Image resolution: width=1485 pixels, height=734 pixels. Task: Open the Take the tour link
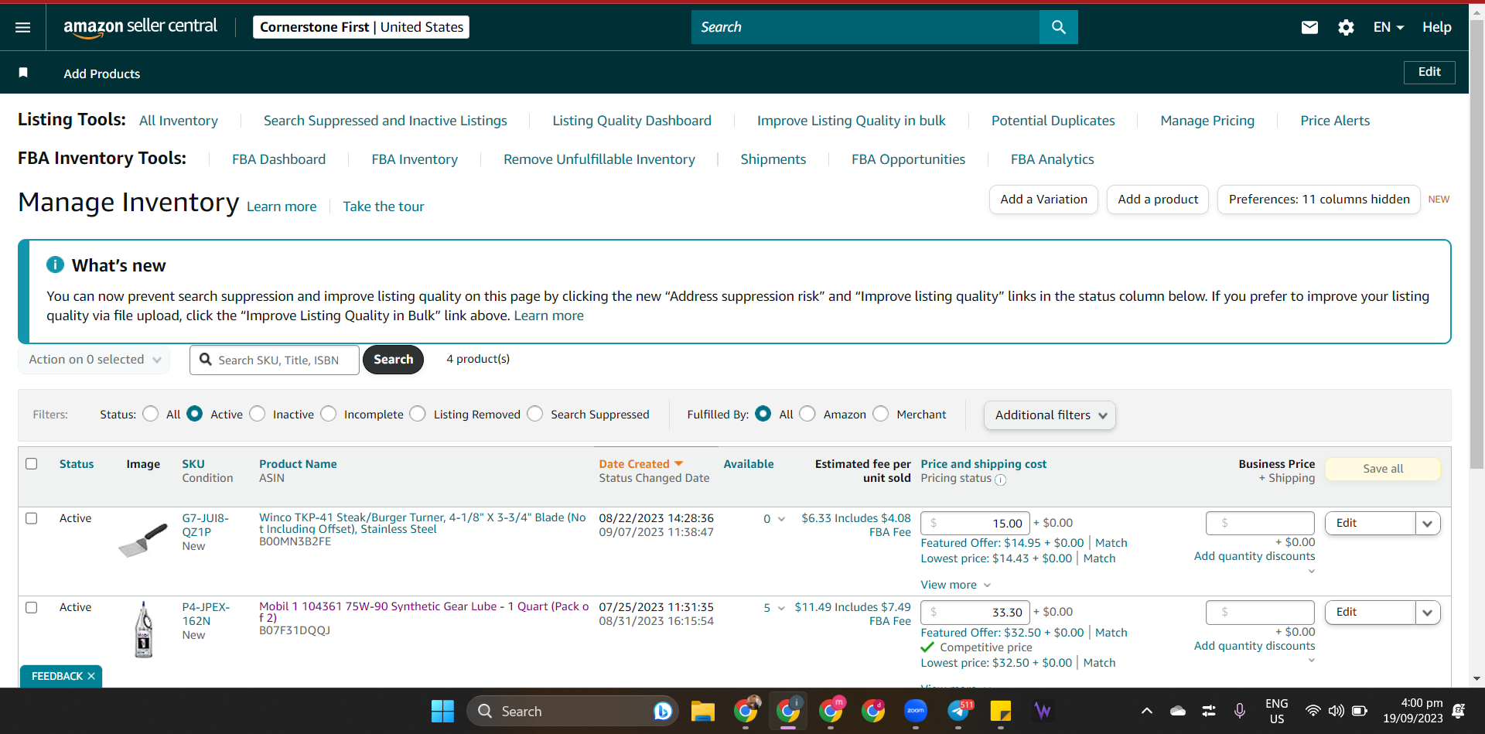point(384,207)
